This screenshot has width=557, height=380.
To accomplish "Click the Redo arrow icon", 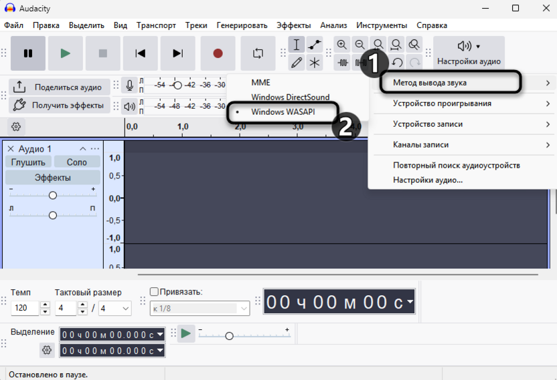I will coord(414,63).
